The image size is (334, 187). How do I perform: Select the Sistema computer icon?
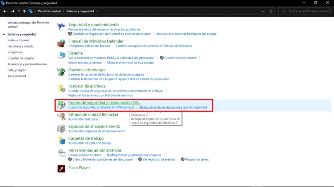point(61,55)
